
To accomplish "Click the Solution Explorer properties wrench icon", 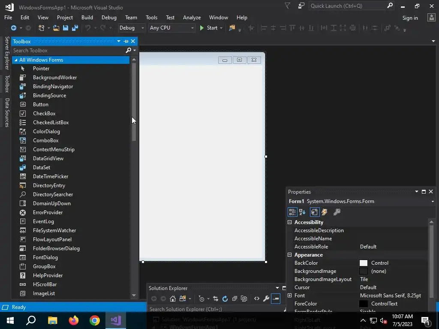I will coord(266,299).
